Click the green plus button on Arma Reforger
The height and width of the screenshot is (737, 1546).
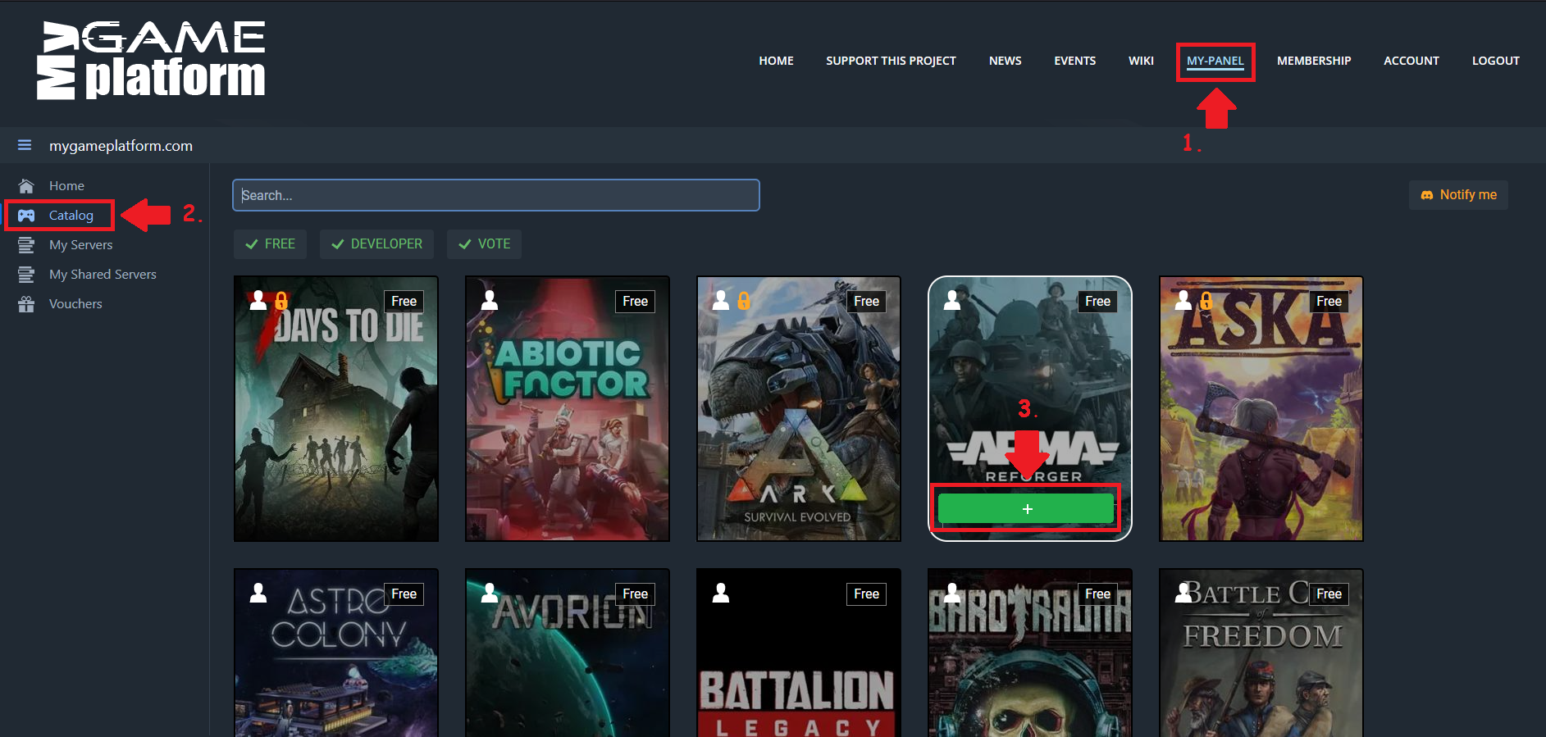pyautogui.click(x=1027, y=508)
